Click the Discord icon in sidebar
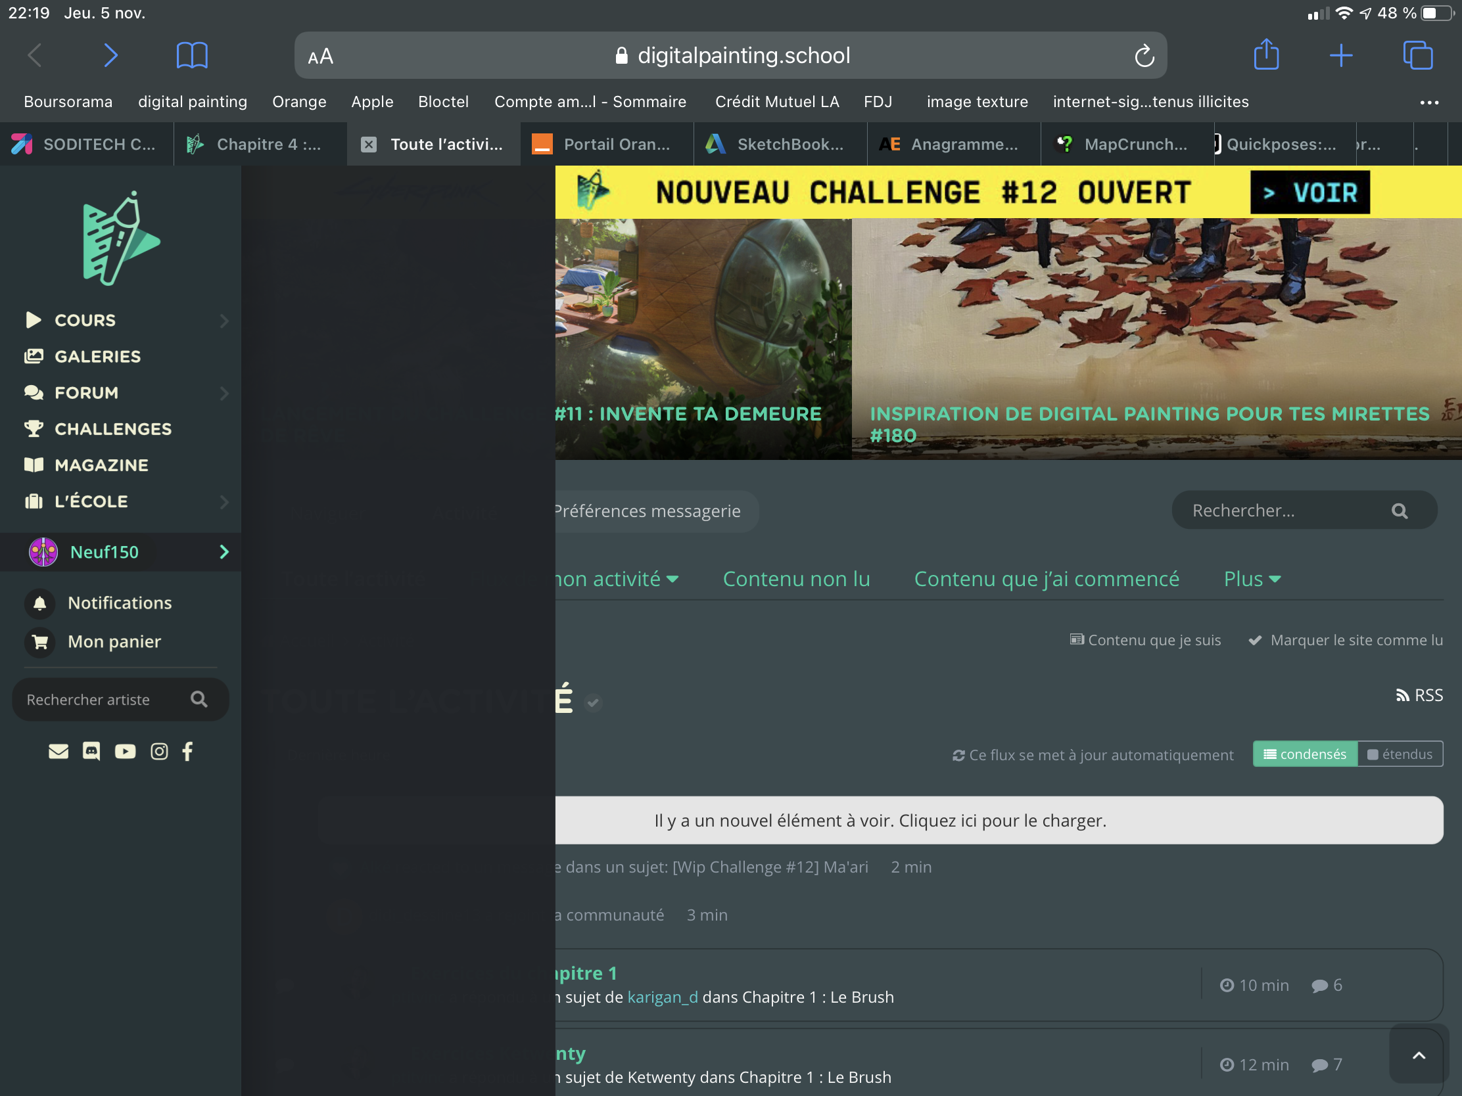Screen dimensions: 1462x1096 pyautogui.click(x=91, y=751)
